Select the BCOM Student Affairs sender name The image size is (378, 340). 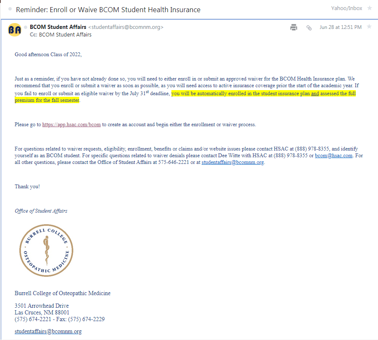58,27
